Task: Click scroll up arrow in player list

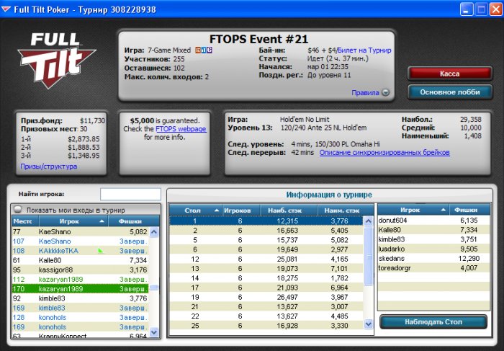Action: coord(154,232)
